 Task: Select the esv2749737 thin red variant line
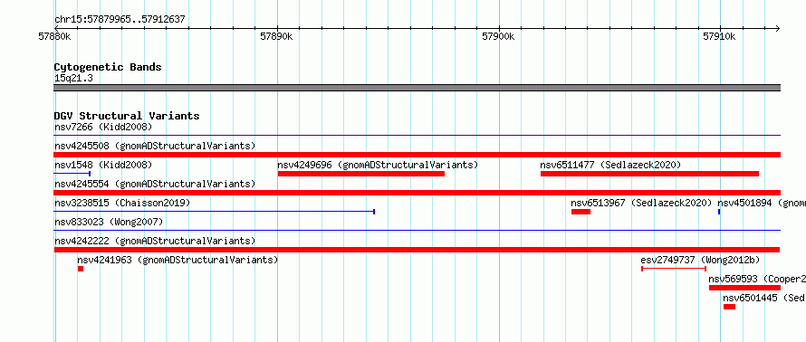pyautogui.click(x=674, y=269)
